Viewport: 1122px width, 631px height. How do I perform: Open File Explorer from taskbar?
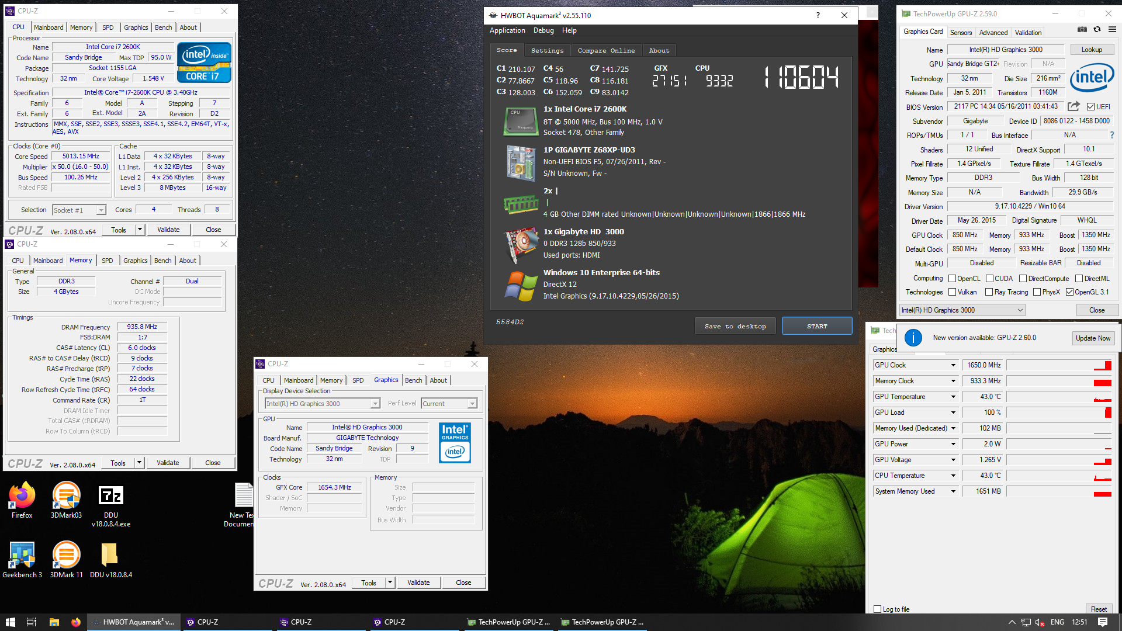[x=54, y=622]
